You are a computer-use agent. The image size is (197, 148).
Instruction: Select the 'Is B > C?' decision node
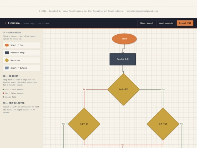point(84,124)
